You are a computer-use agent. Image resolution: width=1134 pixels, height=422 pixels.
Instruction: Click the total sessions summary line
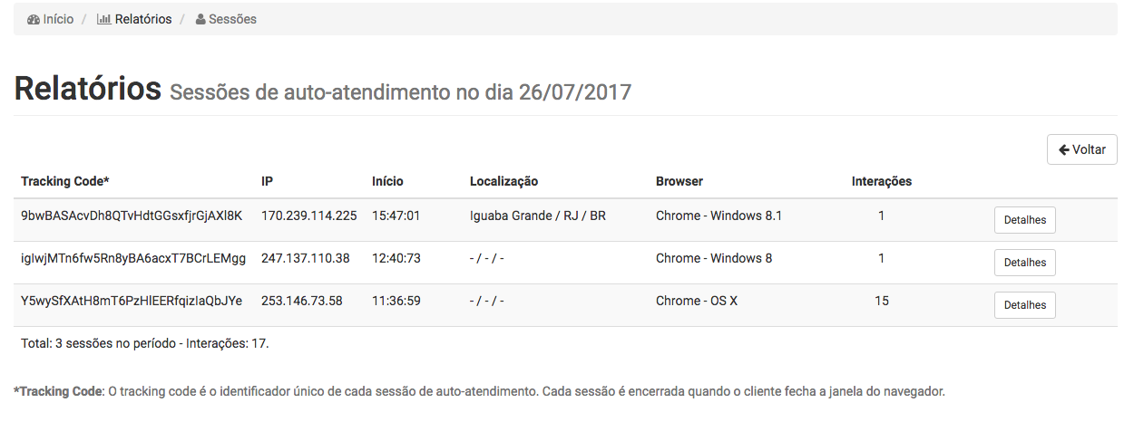click(145, 343)
